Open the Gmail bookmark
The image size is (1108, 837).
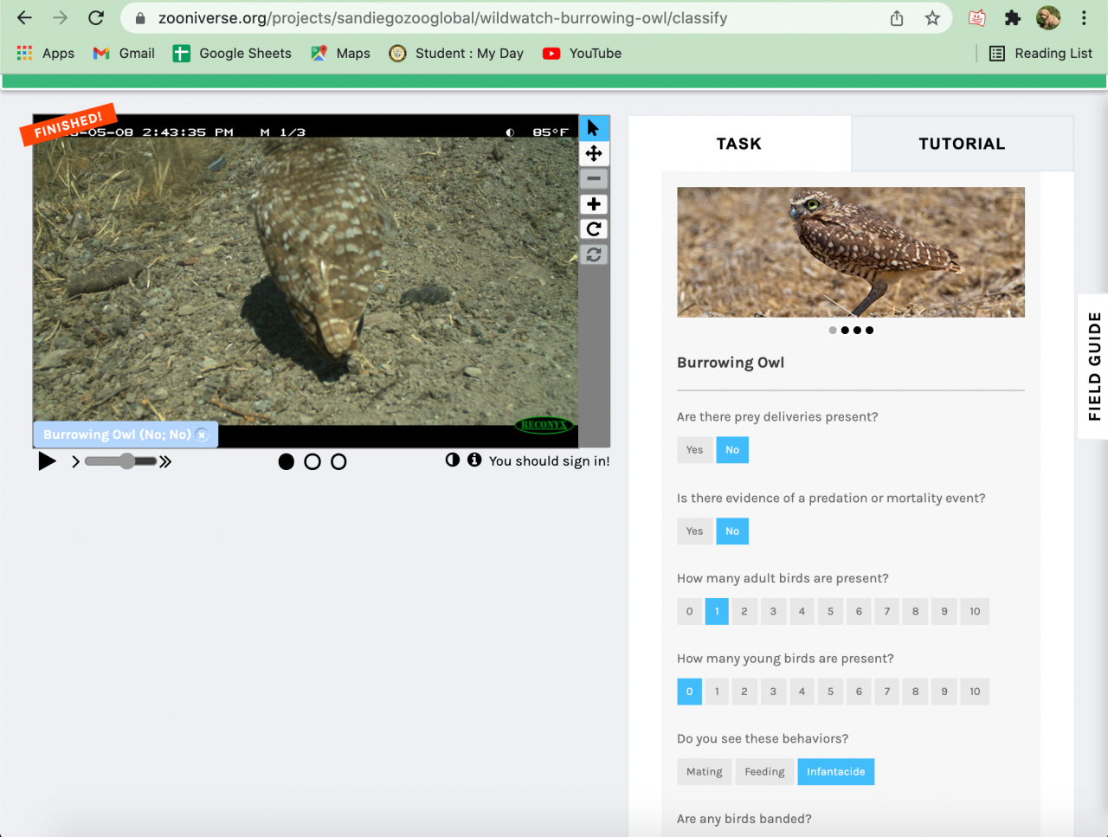[x=124, y=54]
